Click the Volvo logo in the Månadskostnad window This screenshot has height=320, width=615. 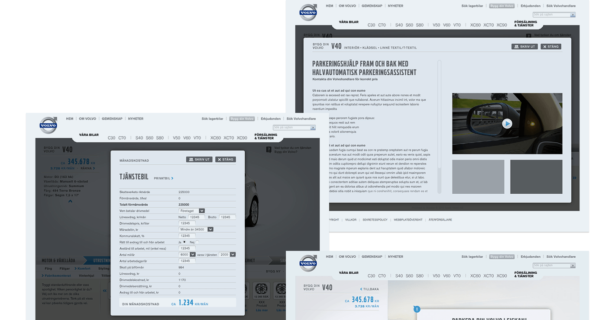48,125
